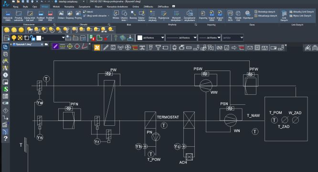This screenshot has width=318, height=172.
Task: Click the fan icon in HVAC toolbar
Action: click(97, 48)
